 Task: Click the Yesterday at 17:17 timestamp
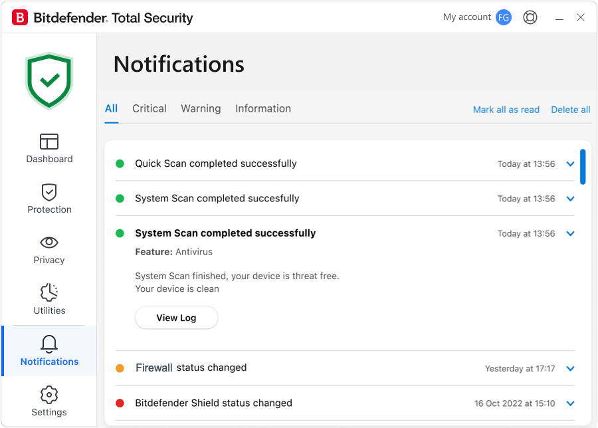click(520, 368)
